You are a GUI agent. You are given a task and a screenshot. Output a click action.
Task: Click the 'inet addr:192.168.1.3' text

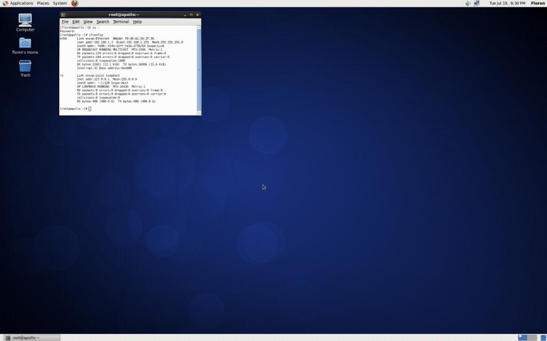pyautogui.click(x=95, y=42)
